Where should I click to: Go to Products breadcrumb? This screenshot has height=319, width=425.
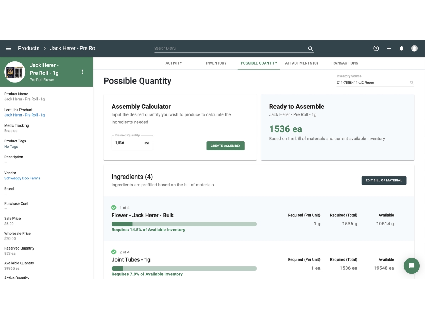pos(29,48)
